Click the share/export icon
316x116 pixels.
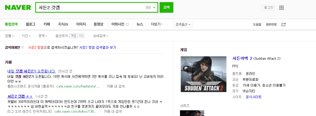pyautogui.click(x=284, y=24)
